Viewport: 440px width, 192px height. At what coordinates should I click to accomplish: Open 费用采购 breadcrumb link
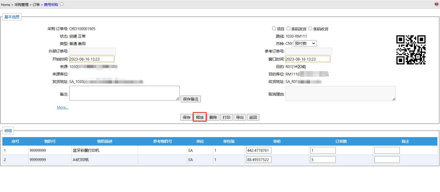(x=51, y=5)
